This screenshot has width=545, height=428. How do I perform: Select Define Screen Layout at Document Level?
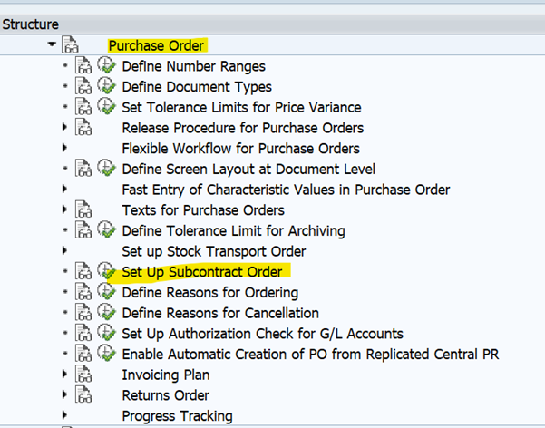[248, 169]
